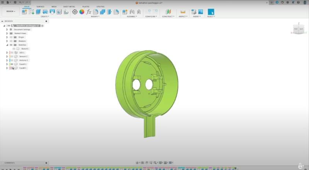Open a new design tab with plus

272,2
